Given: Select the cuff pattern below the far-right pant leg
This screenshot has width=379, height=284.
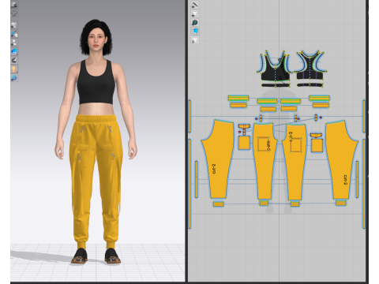Looking at the screenshot, I should (x=341, y=204).
